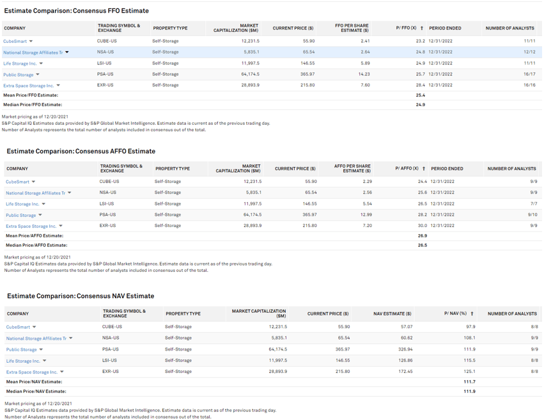This screenshot has height=419, width=544.
Task: Select mean Price/FFO value 25.4
Action: click(x=421, y=95)
